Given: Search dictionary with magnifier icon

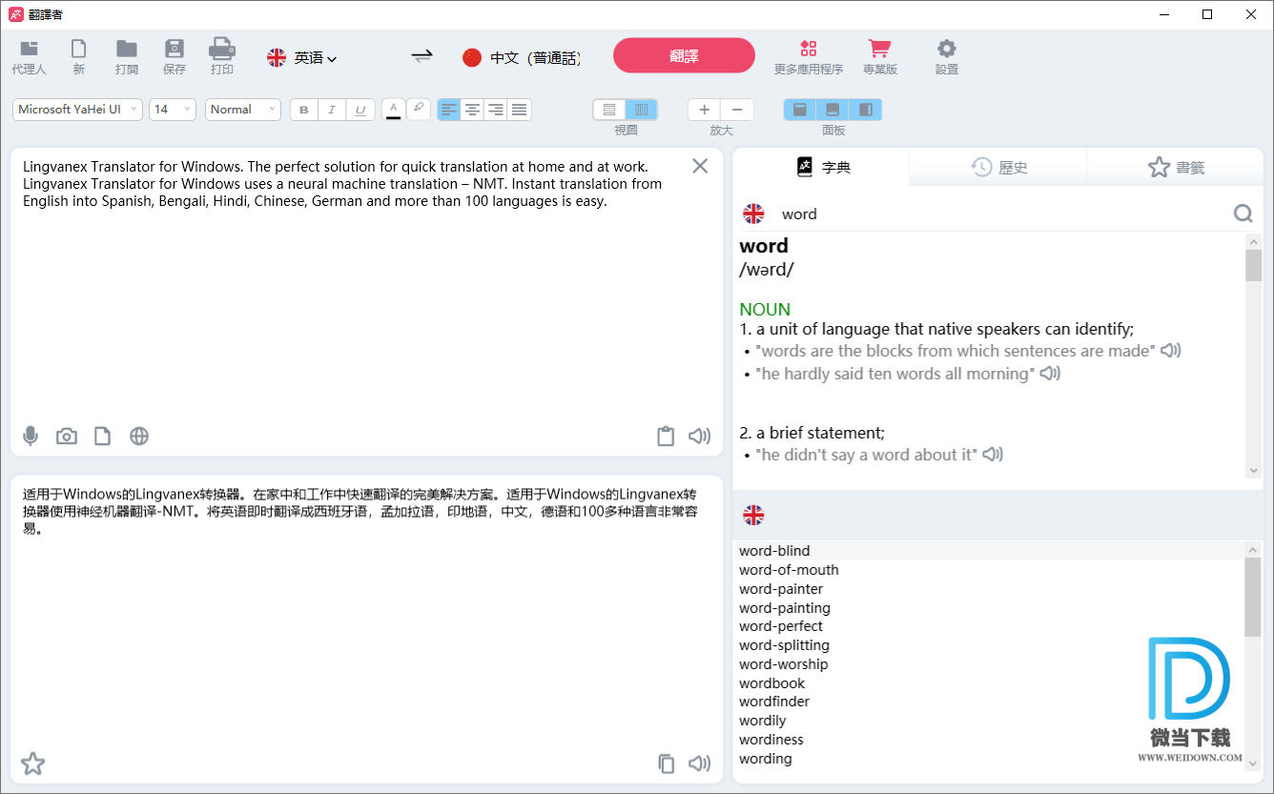Looking at the screenshot, I should [1243, 214].
